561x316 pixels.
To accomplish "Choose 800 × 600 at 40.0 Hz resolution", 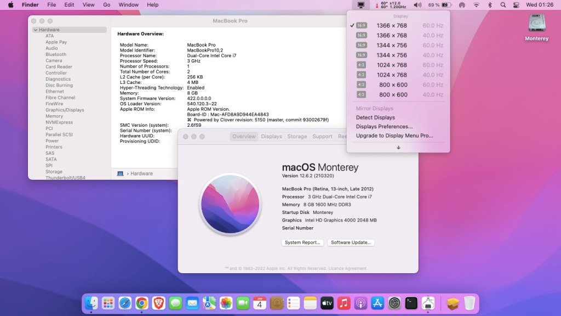I will click(392, 95).
